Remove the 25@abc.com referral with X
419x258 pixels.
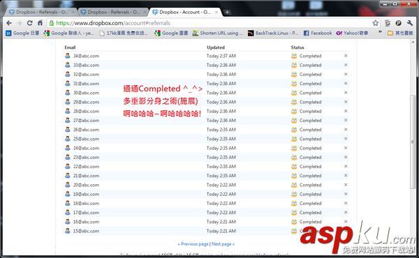tap(346, 139)
